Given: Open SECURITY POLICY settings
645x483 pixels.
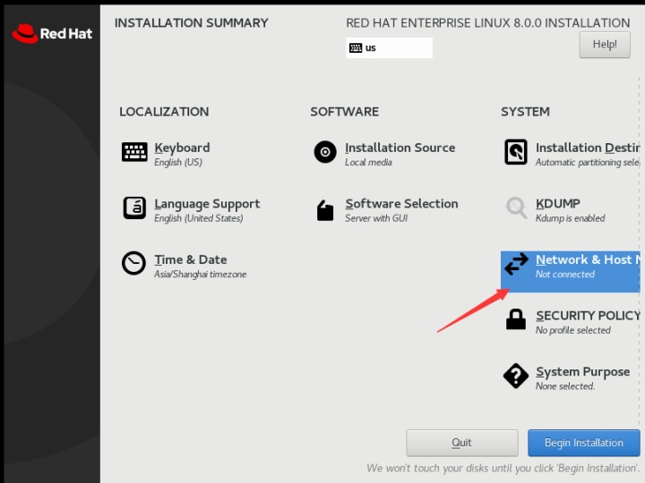Looking at the screenshot, I should pyautogui.click(x=588, y=316).
